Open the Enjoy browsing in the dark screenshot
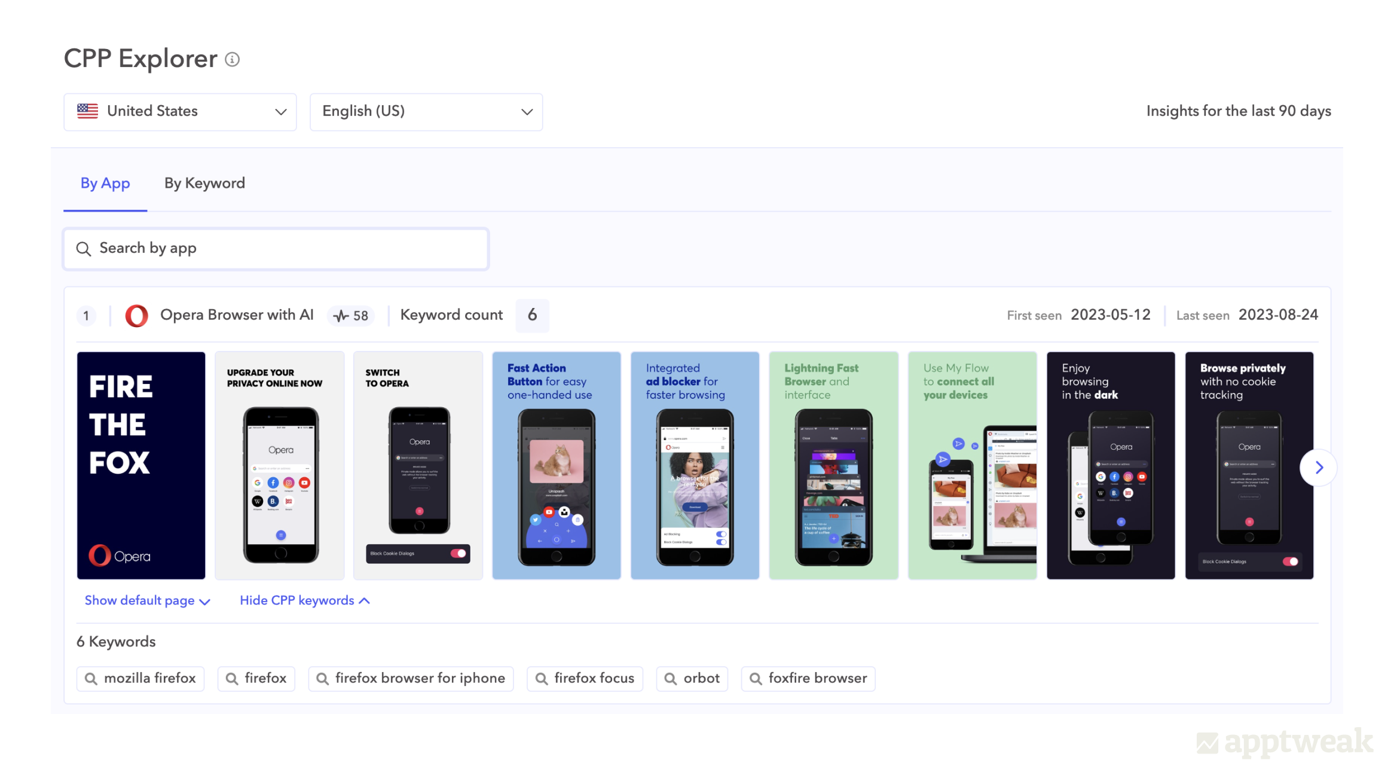The width and height of the screenshot is (1394, 775). coord(1111,465)
